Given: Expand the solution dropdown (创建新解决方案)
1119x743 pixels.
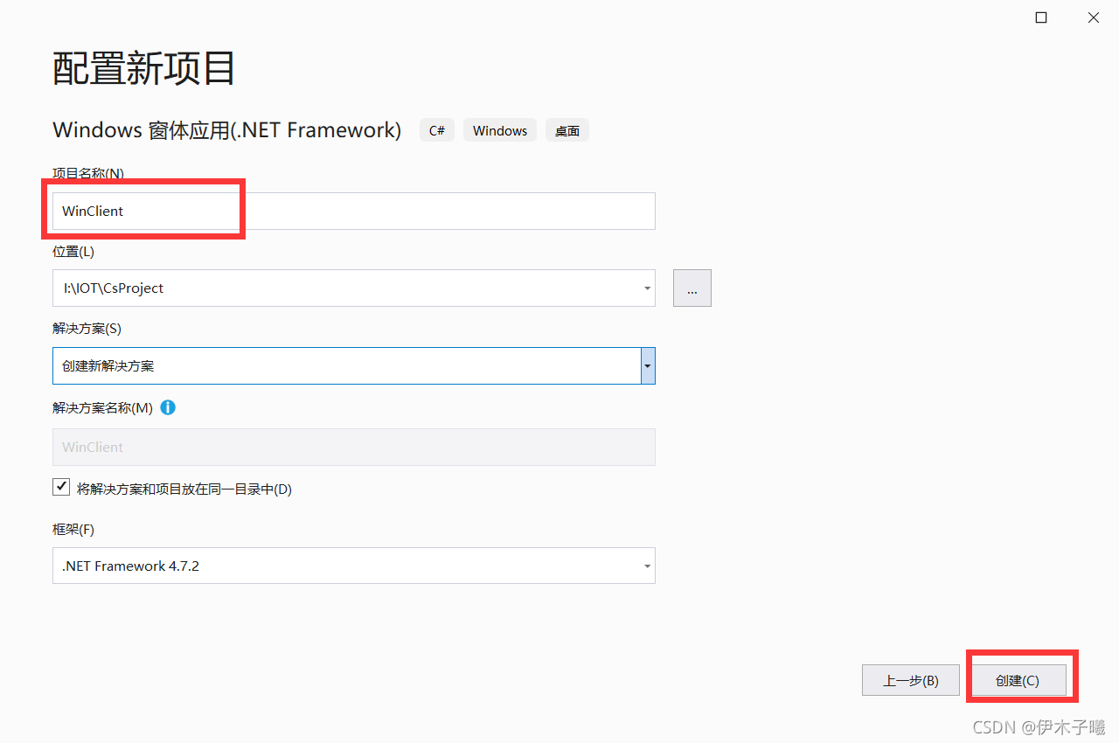Looking at the screenshot, I should coord(648,366).
